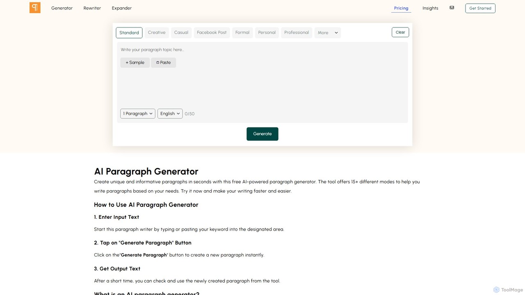Select the Standard mode tab
The image size is (525, 295).
(129, 33)
